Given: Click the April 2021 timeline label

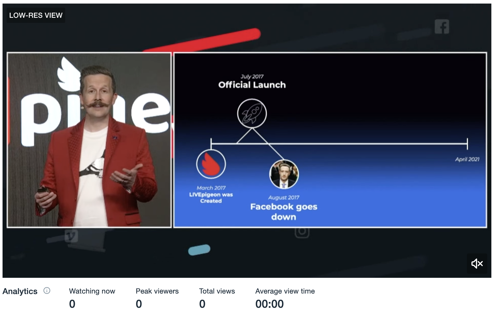Looking at the screenshot, I should pos(467,159).
